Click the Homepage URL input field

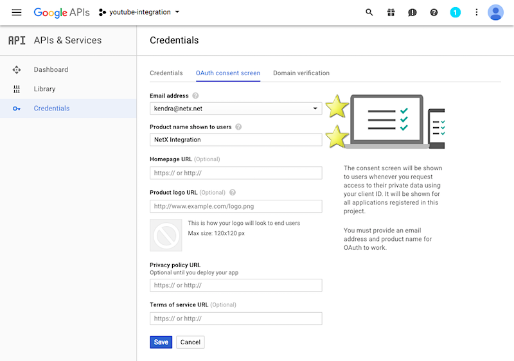(236, 173)
